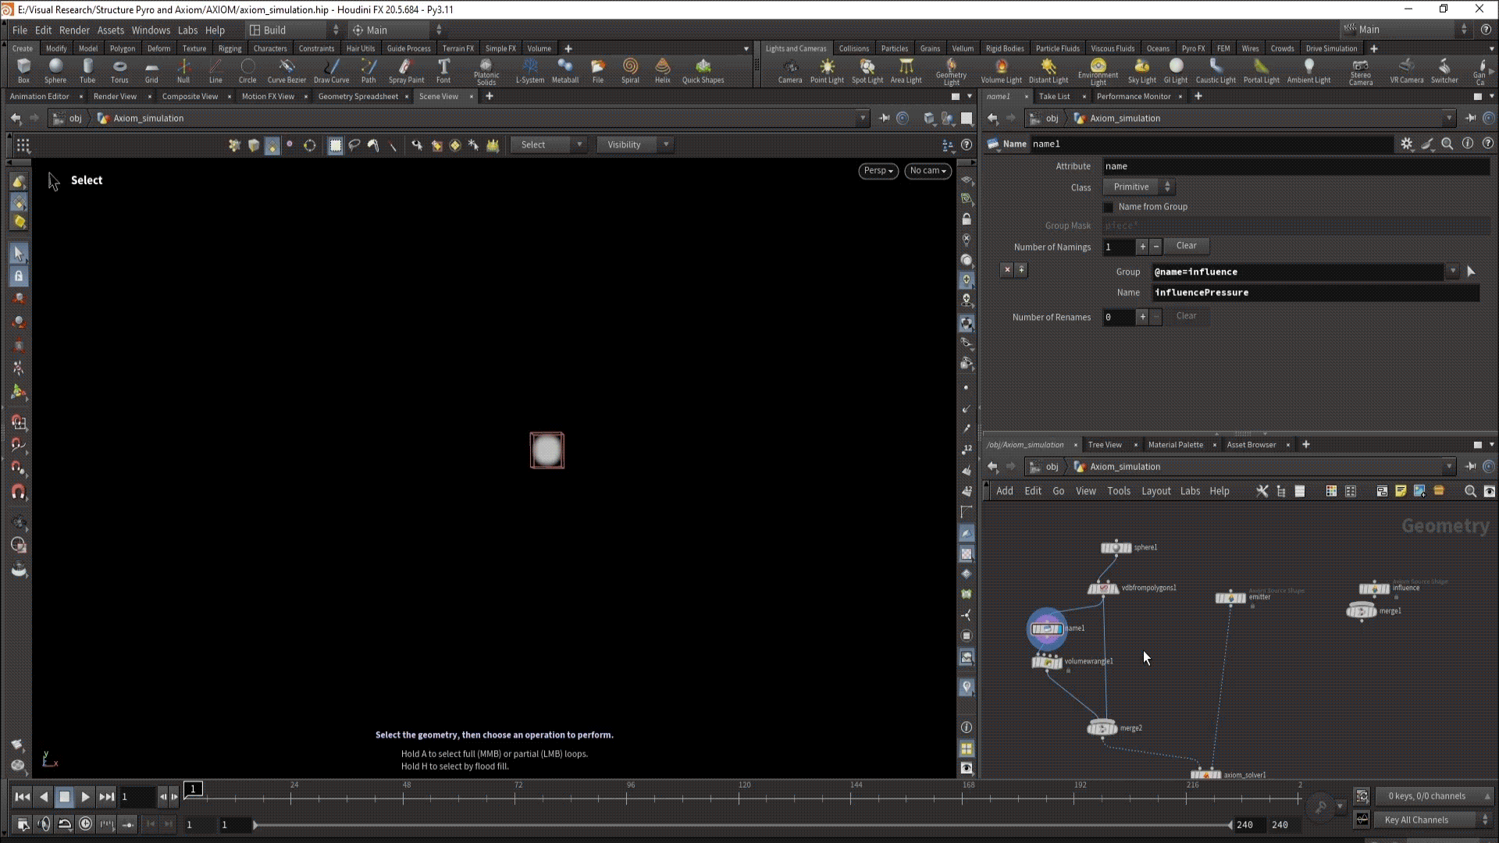
Task: Toggle the viewport lock icon
Action: [x=967, y=219]
